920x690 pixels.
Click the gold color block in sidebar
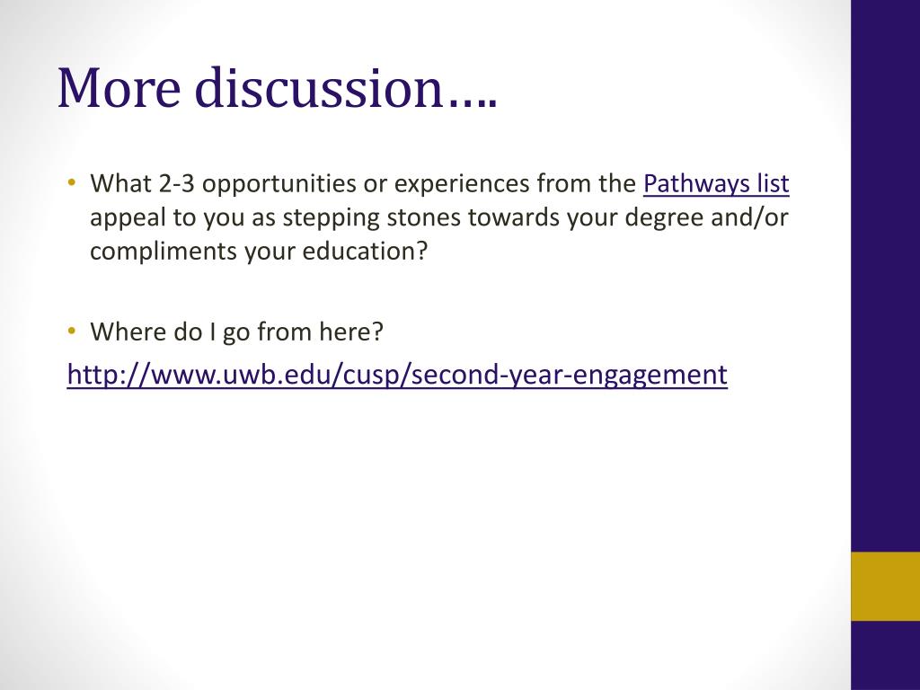tap(885, 586)
